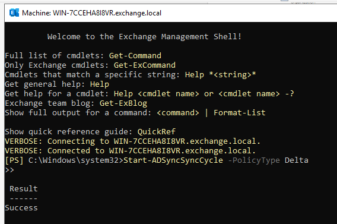Click the Help <cmdlet name> text
The width and height of the screenshot is (337, 224).
(157, 94)
